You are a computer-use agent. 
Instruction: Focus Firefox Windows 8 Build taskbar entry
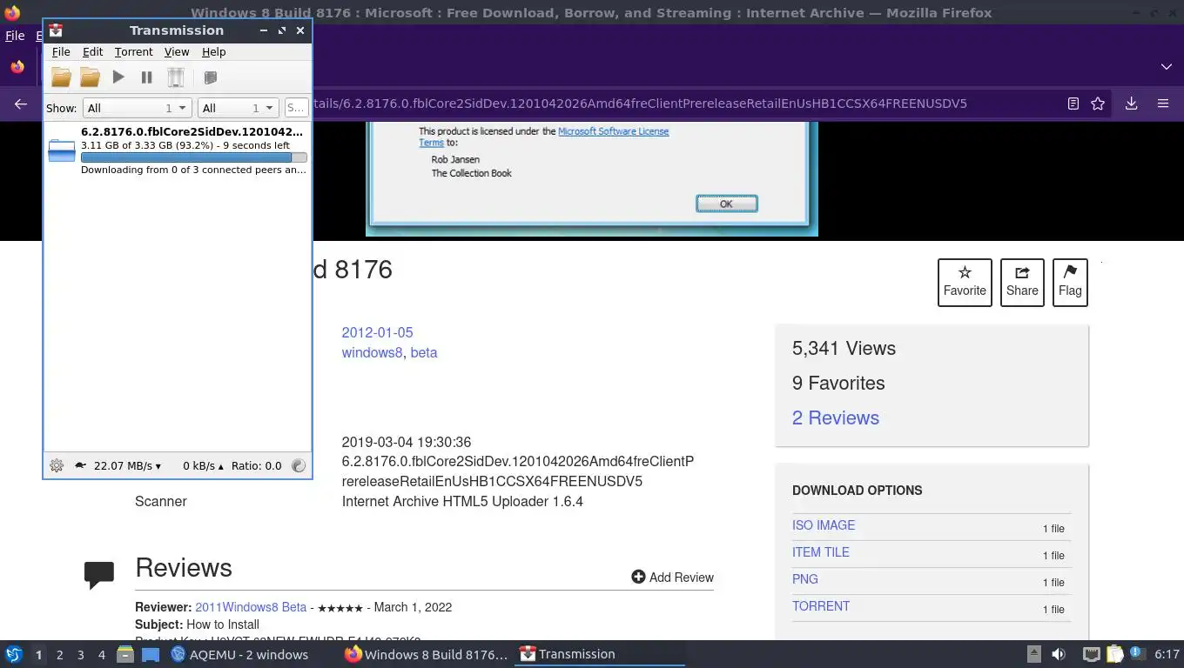(426, 654)
